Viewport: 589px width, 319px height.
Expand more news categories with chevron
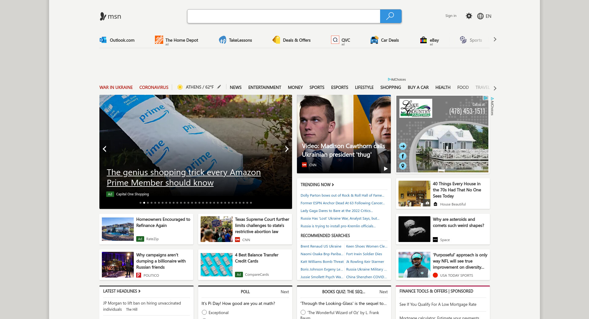tap(495, 88)
